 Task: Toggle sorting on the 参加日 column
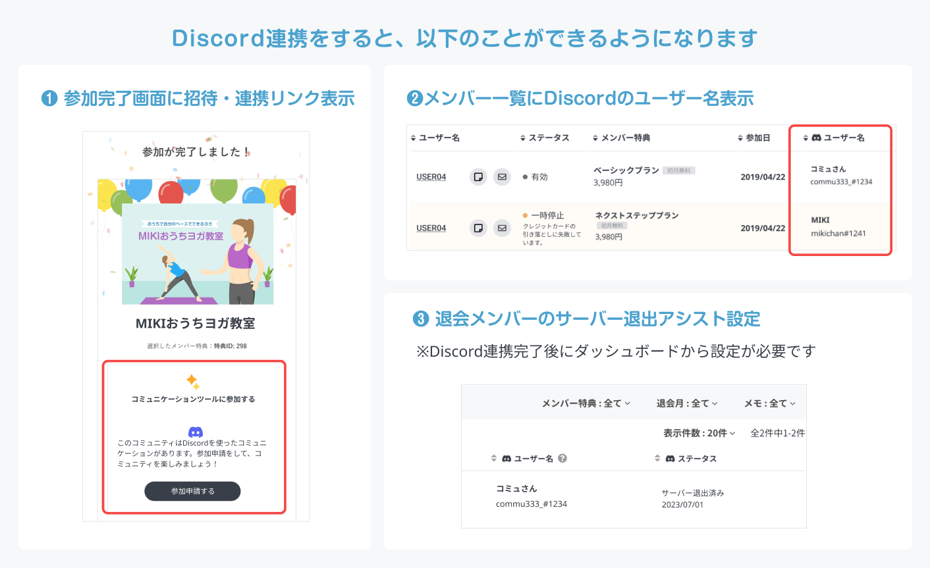pyautogui.click(x=739, y=138)
